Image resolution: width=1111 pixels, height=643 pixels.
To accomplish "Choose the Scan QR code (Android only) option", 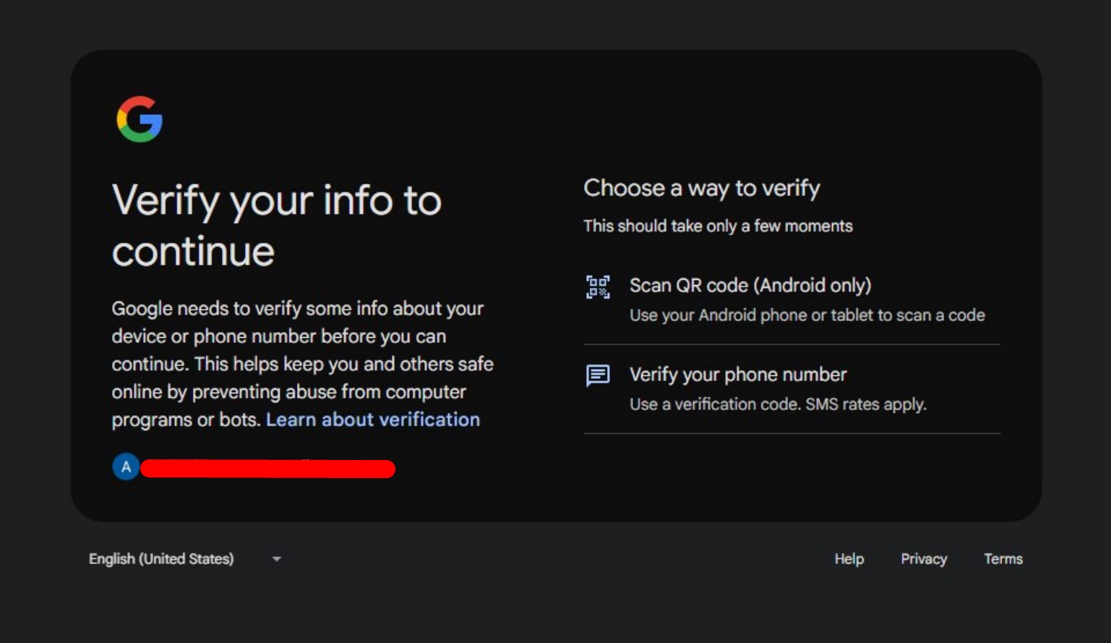I will pos(750,286).
